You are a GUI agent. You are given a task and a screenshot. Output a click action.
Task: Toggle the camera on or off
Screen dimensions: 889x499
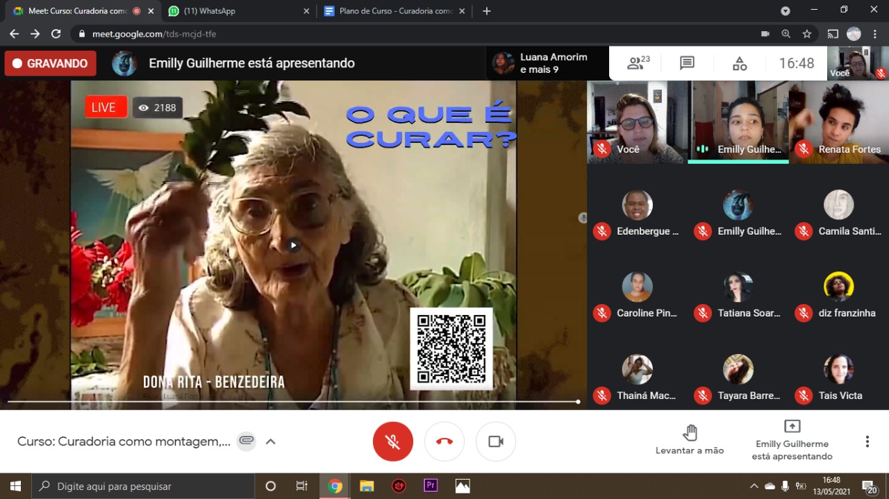pos(495,441)
